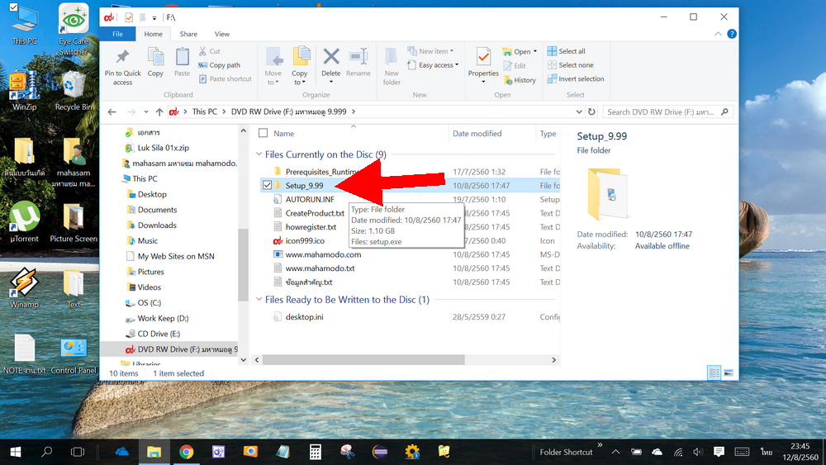Select howregister.txt file
Image resolution: width=826 pixels, height=465 pixels.
(x=311, y=227)
